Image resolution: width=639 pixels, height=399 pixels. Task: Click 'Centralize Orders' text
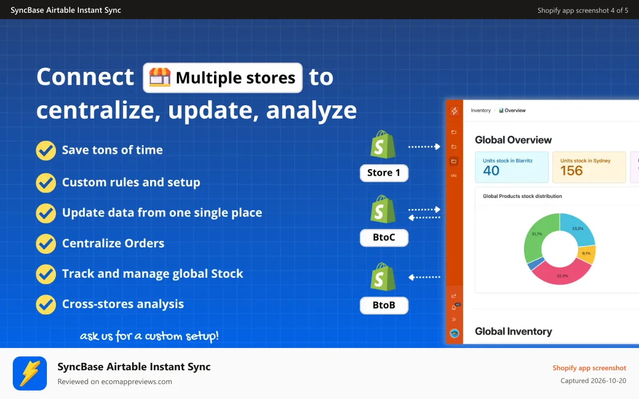[x=113, y=244]
